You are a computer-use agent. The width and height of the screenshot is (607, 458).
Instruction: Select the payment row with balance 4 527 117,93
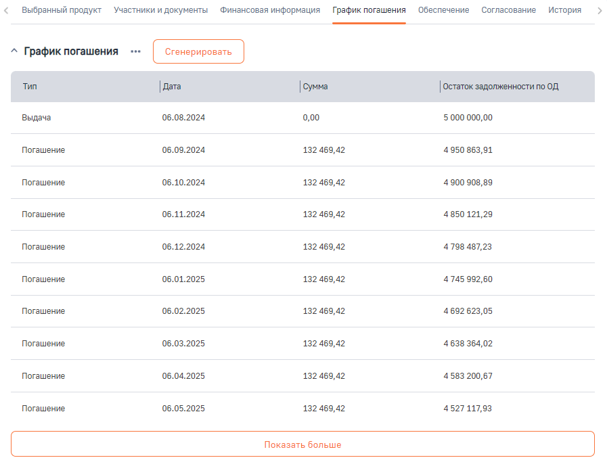pos(302,409)
